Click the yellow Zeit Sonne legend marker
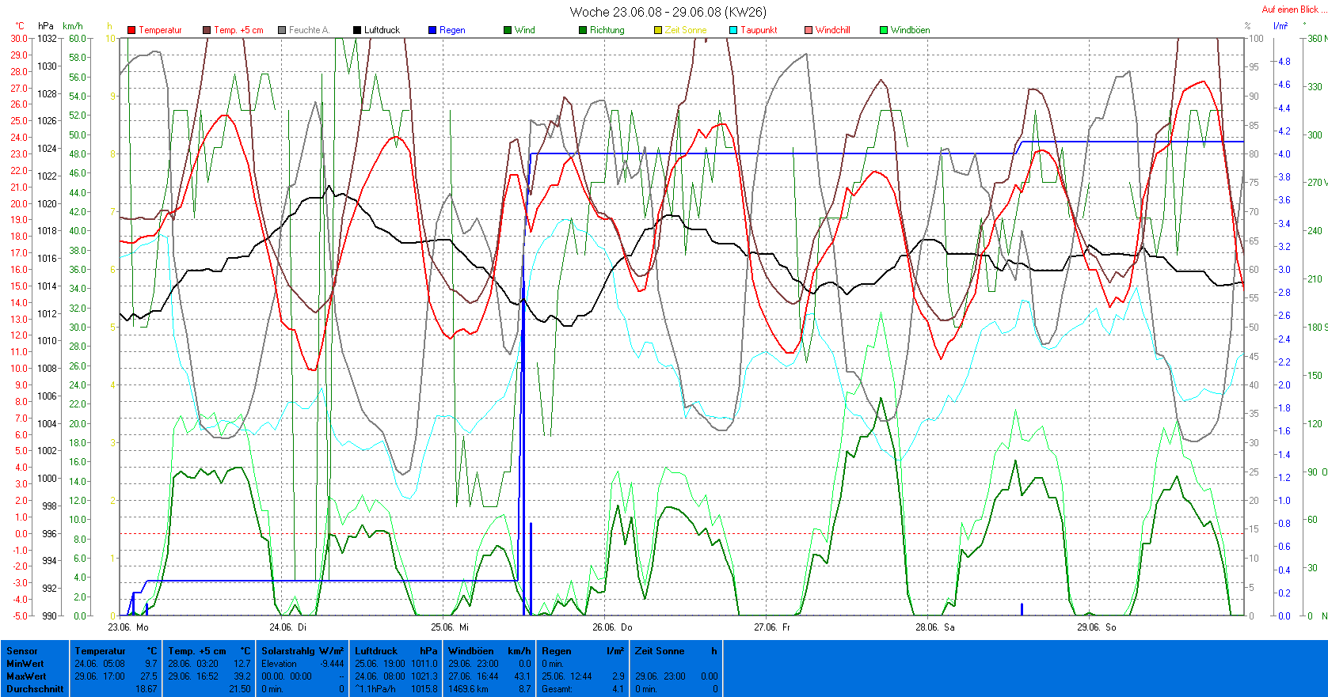 (658, 30)
